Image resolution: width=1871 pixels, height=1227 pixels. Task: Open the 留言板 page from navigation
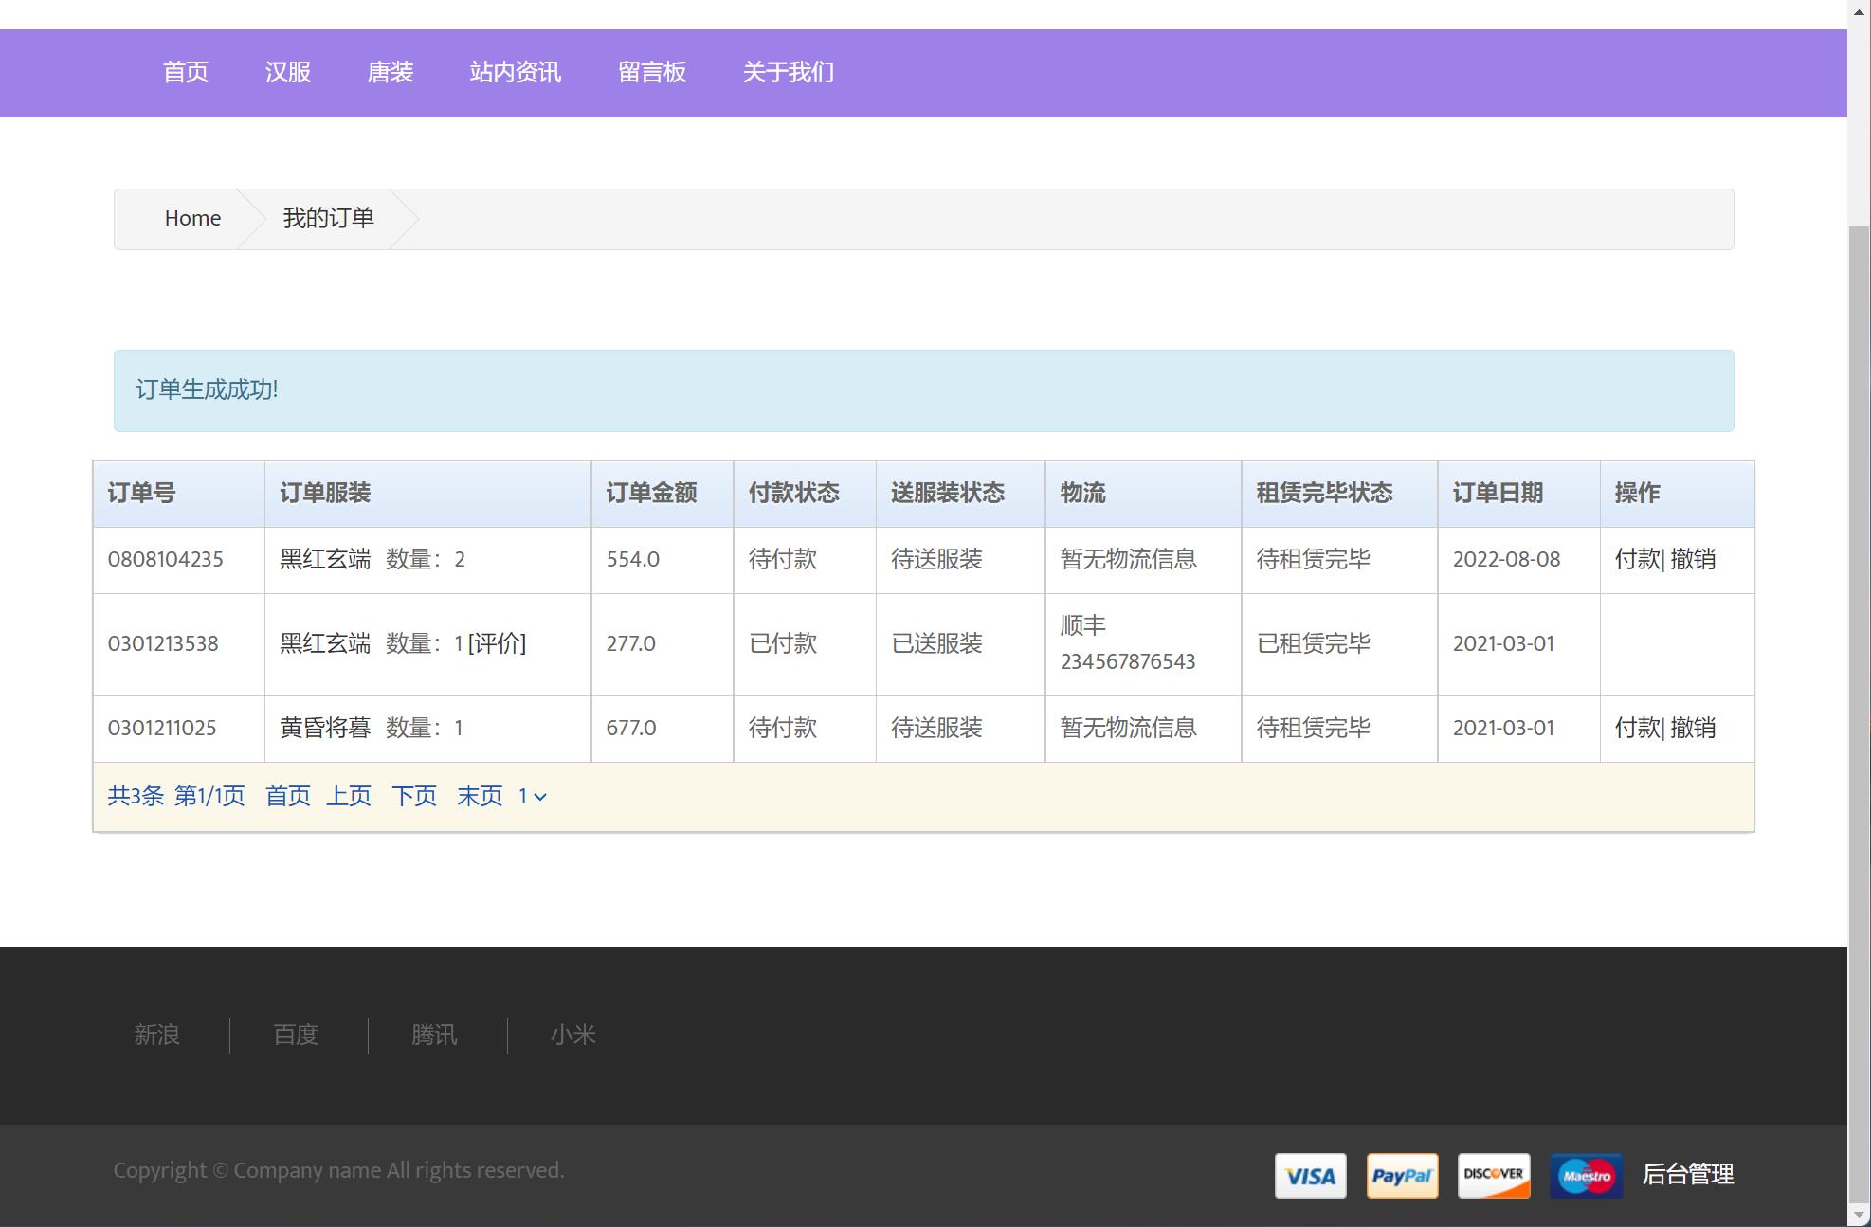(x=652, y=73)
